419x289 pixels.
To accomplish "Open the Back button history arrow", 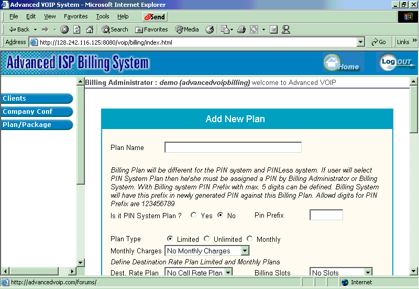I will click(x=35, y=29).
